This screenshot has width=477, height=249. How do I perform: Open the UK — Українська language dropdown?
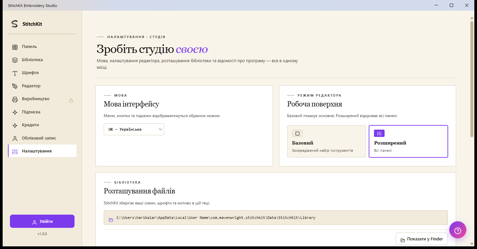[x=134, y=129]
